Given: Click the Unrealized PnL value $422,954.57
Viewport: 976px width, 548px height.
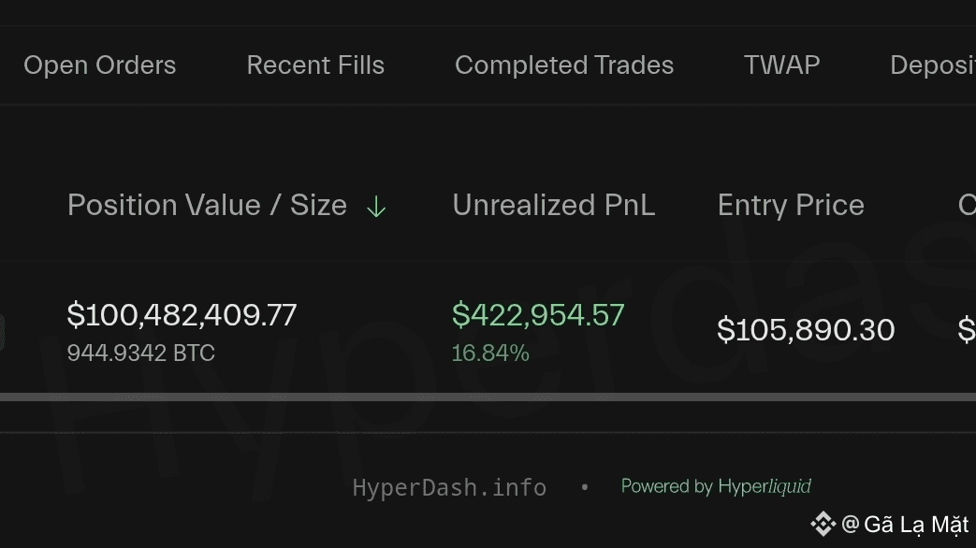Looking at the screenshot, I should (x=538, y=316).
